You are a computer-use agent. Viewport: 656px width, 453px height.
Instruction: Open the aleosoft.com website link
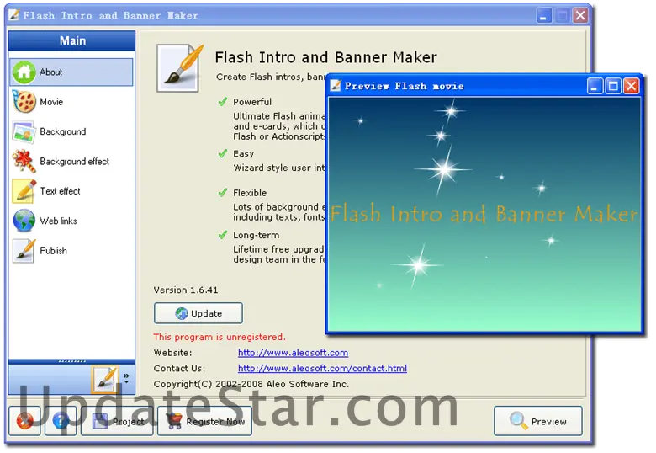pyautogui.click(x=293, y=353)
